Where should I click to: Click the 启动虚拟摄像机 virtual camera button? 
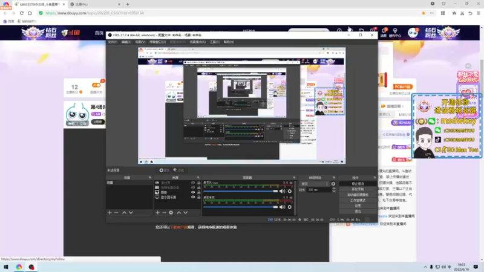click(358, 195)
